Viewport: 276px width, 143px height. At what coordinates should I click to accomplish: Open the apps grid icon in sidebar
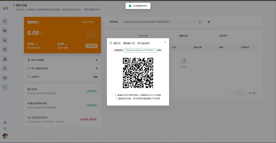point(5,31)
